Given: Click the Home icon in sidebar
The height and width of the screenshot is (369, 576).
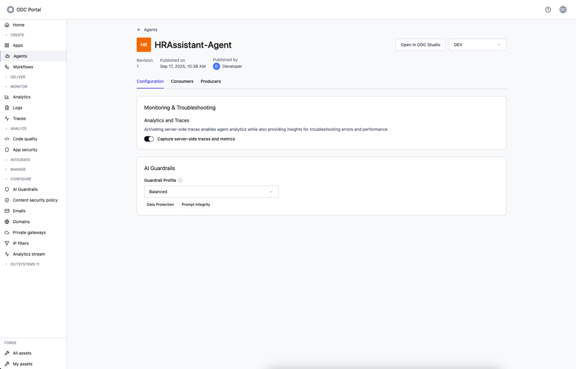Looking at the screenshot, I should pyautogui.click(x=7, y=25).
